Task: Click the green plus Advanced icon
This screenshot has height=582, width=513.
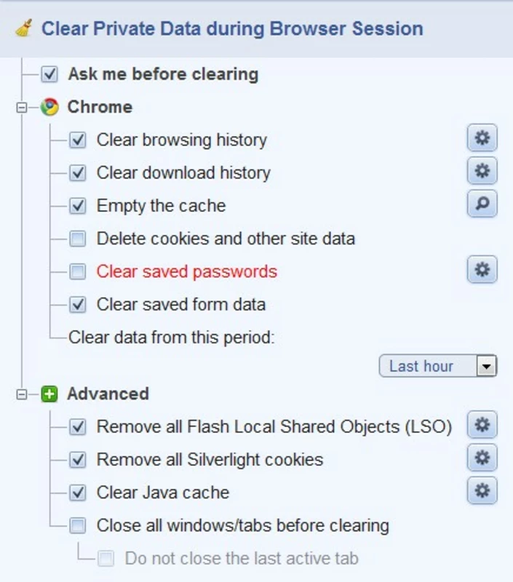Action: 49,394
